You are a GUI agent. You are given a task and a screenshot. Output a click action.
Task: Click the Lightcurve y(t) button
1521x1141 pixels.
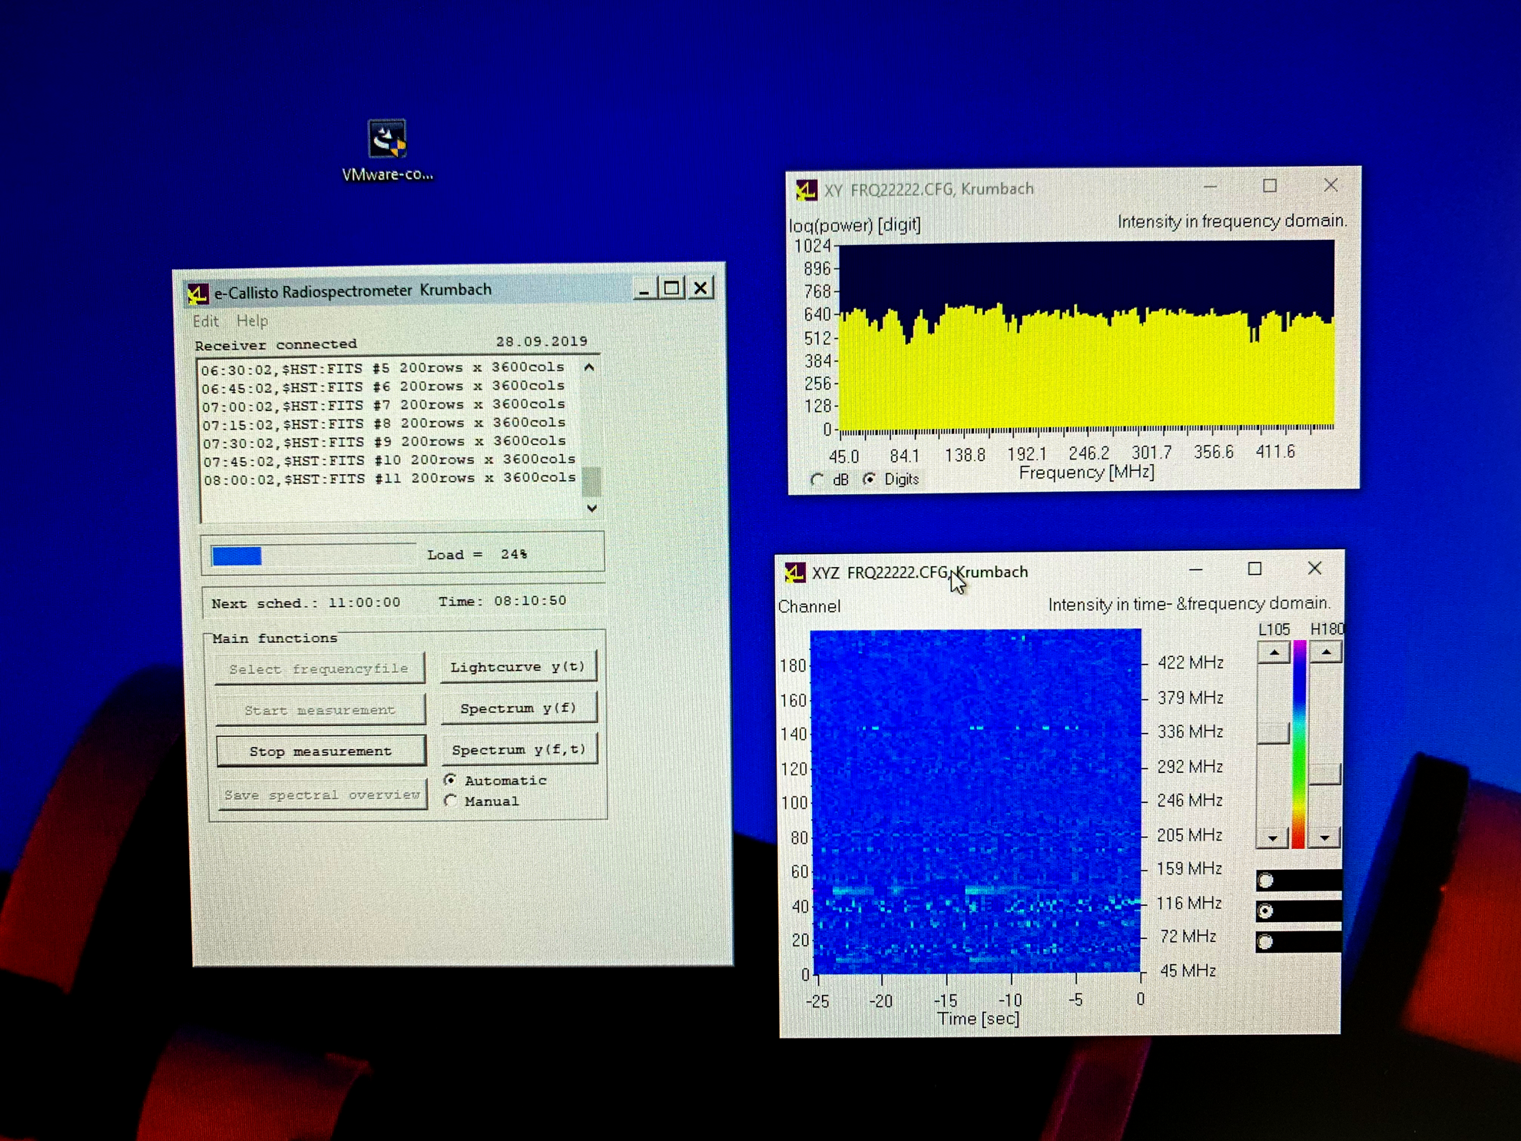518,667
